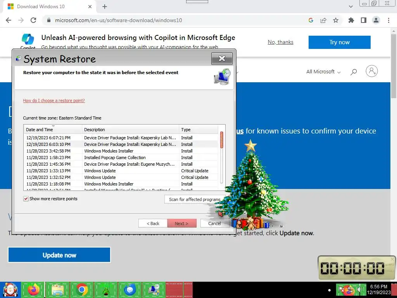Open the Microsoft account sign-in icon
397x298 pixels.
(x=371, y=71)
